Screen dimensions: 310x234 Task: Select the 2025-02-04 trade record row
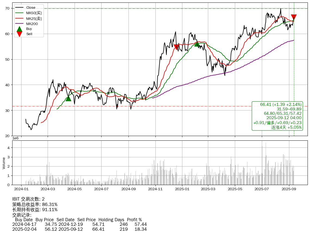pos(79,229)
